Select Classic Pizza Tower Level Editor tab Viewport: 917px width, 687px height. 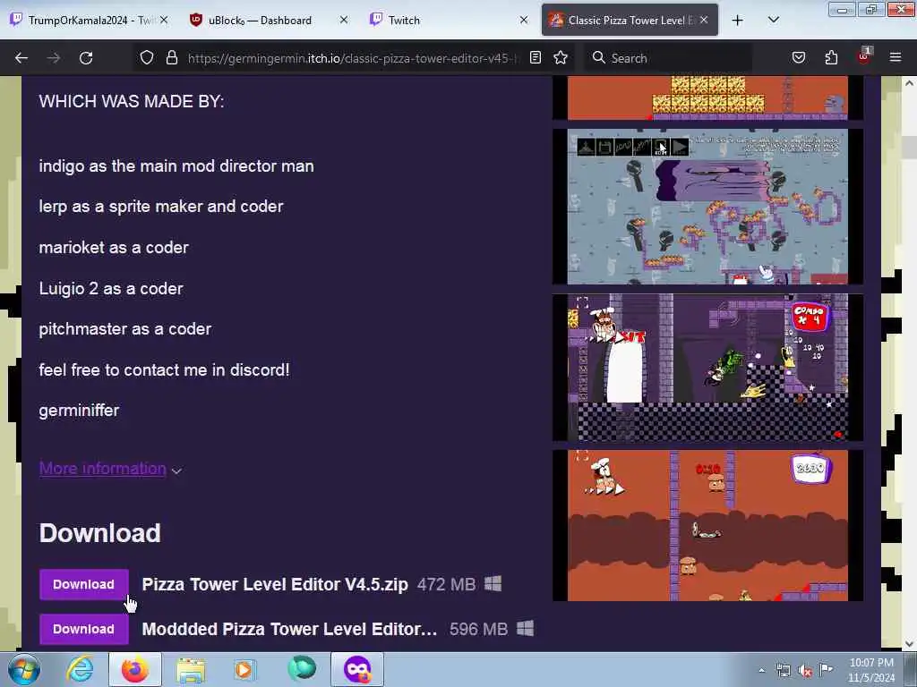point(630,21)
